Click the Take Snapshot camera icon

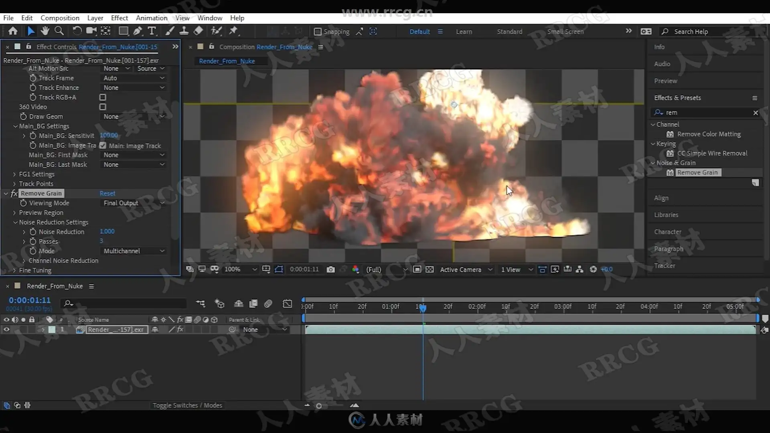tap(330, 269)
